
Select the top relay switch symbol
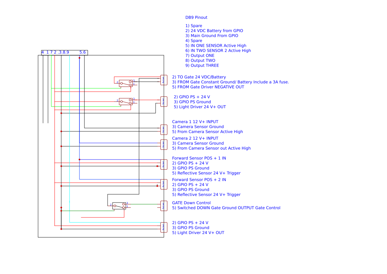126,83
